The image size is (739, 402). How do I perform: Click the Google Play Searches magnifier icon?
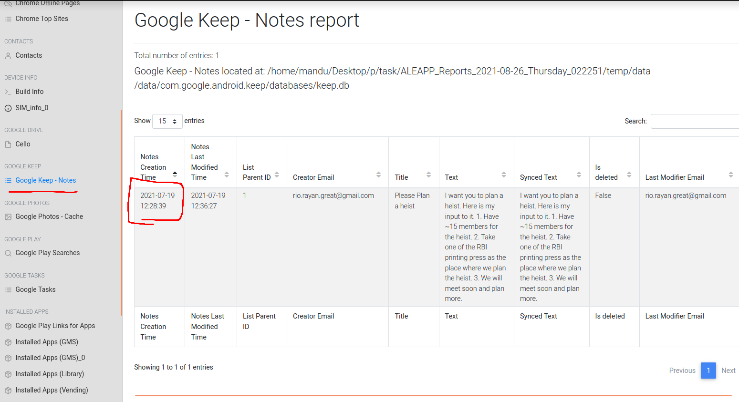[x=8, y=253]
